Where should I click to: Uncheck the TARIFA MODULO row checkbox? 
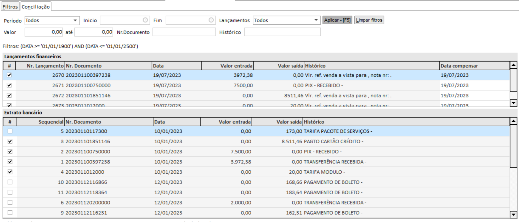[x=10, y=172]
